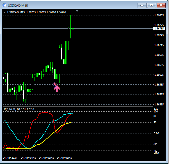Click the pink up arrow buy signal
169x164 pixels.
57,89
